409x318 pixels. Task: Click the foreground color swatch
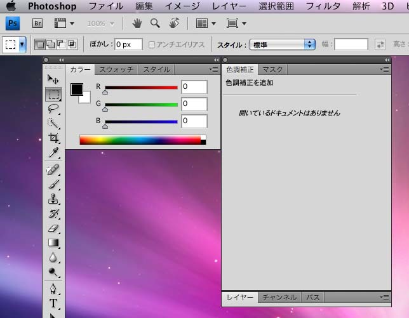click(77, 89)
